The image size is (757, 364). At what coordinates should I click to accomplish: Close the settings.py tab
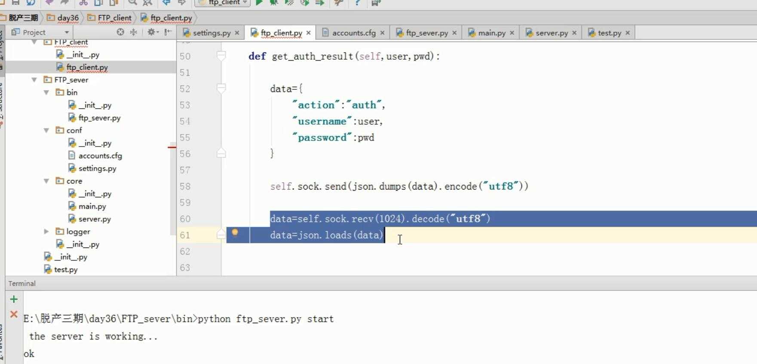coord(237,33)
